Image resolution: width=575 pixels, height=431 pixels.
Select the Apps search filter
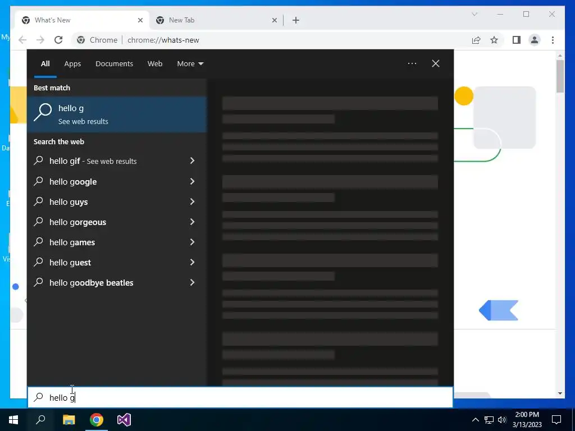[72, 64]
